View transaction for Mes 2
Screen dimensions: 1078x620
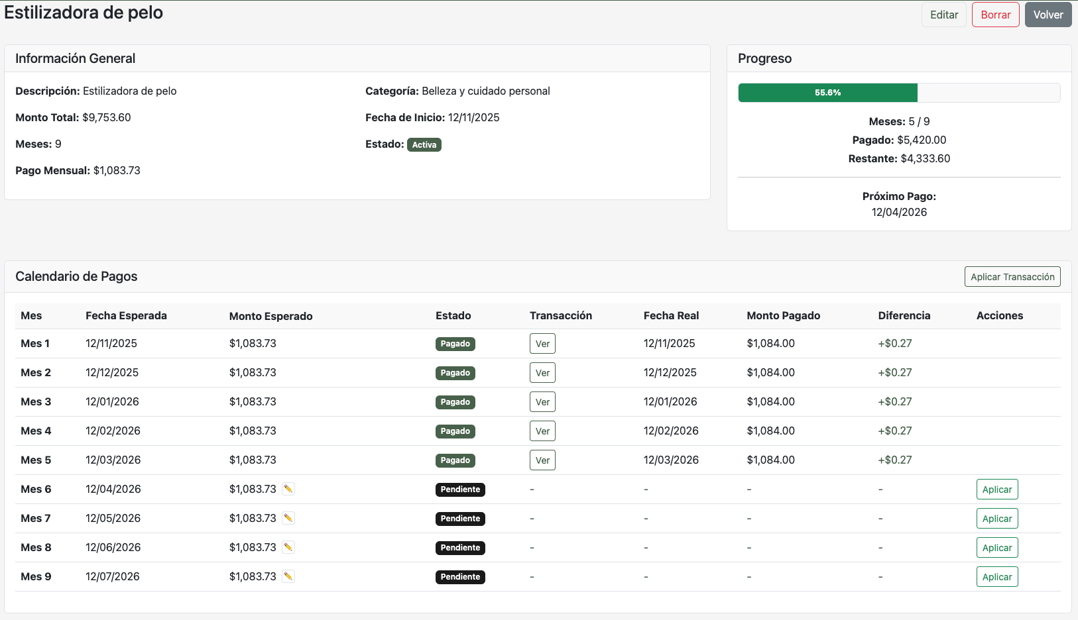(542, 373)
